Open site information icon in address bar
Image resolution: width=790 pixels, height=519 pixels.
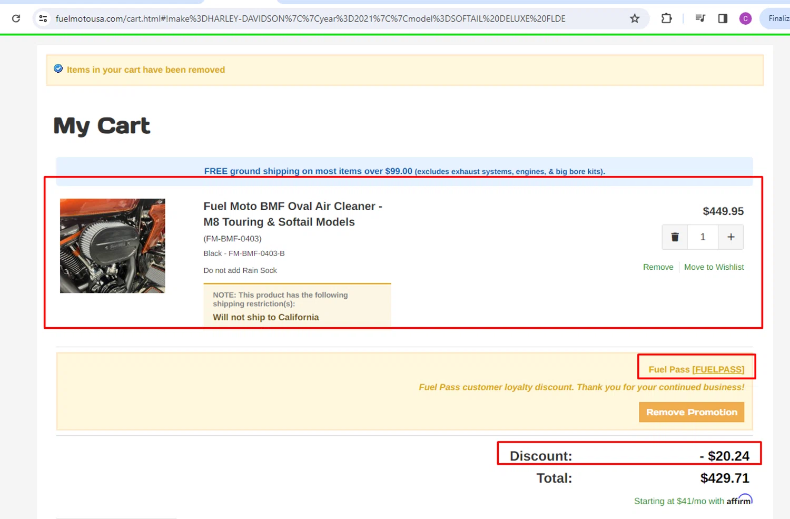pos(43,18)
